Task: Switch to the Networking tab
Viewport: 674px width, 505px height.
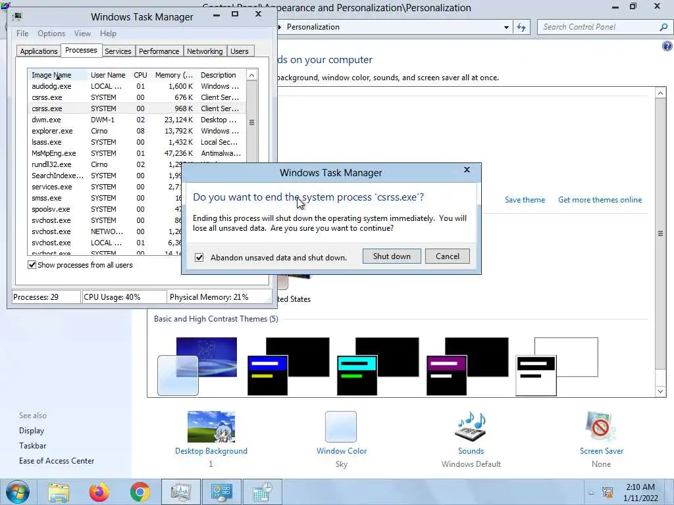Action: pyautogui.click(x=205, y=51)
